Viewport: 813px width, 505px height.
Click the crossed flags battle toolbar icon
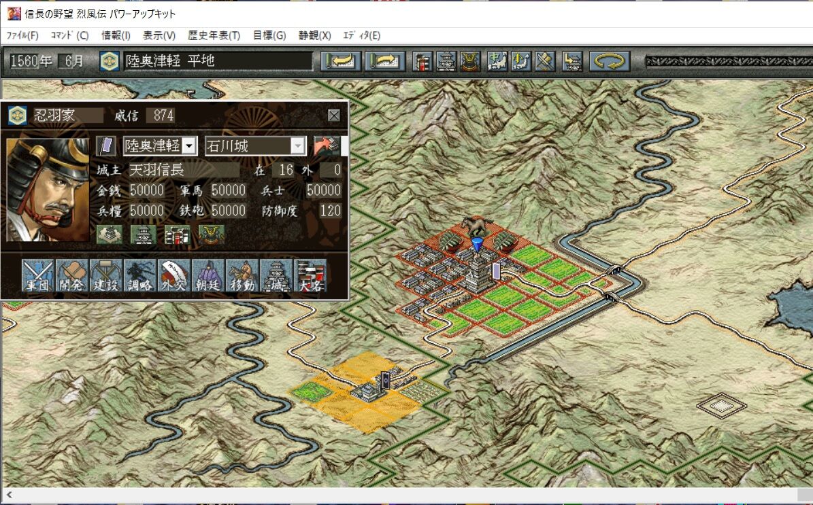point(544,61)
